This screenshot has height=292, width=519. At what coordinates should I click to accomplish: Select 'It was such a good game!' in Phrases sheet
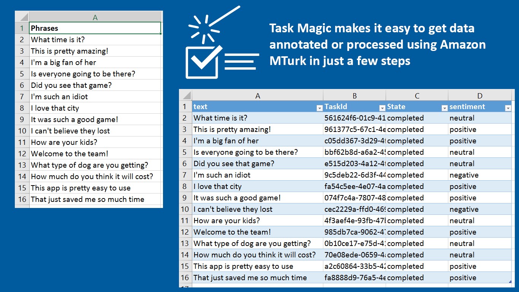pos(95,119)
